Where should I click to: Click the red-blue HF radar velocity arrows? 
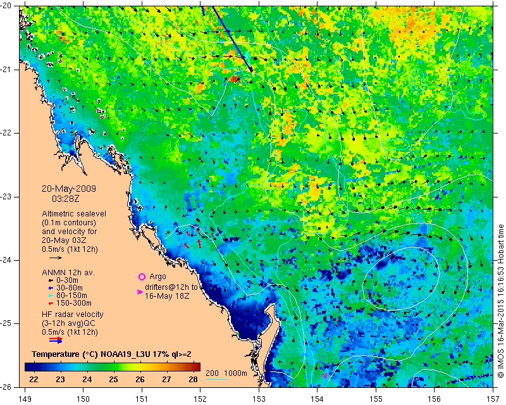click(x=56, y=340)
